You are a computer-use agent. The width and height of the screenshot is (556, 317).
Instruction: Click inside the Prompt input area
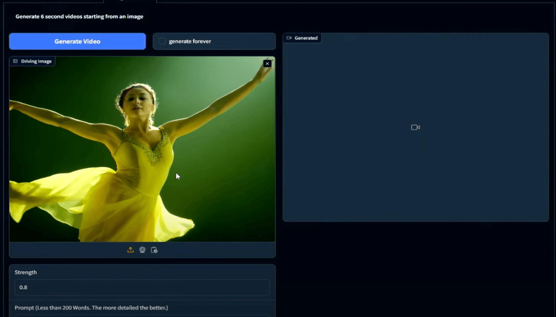coord(142,316)
